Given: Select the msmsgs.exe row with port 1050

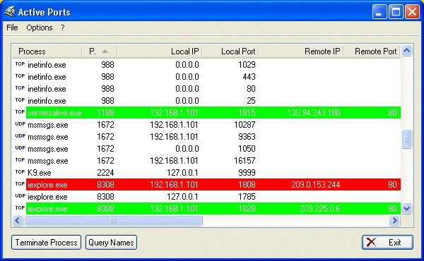Looking at the screenshot, I should (206, 149).
